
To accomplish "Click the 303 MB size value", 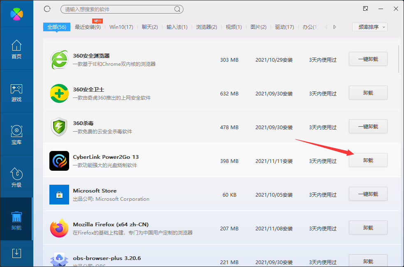I will pyautogui.click(x=229, y=60).
